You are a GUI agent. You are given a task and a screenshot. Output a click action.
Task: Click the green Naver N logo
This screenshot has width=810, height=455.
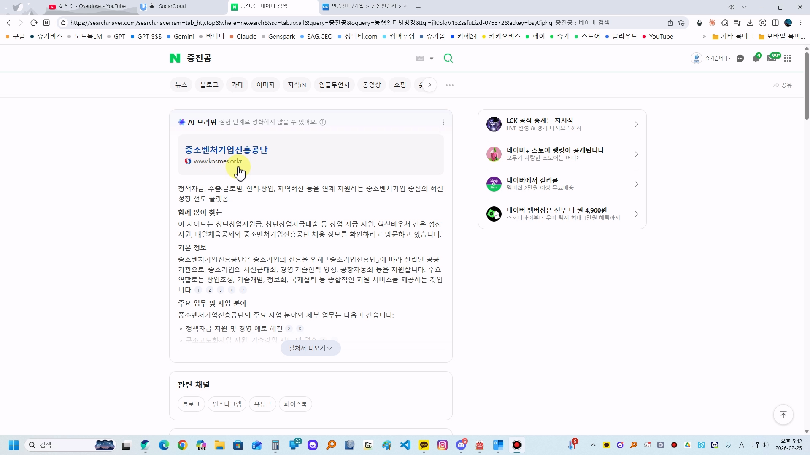(x=175, y=58)
